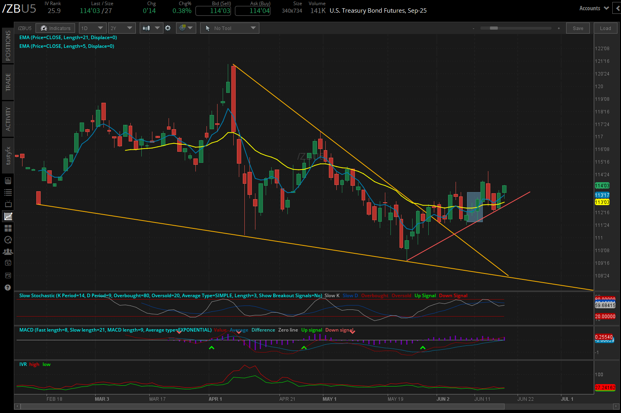Open the tastyfx side tab
The height and width of the screenshot is (413, 621).
tap(8, 156)
